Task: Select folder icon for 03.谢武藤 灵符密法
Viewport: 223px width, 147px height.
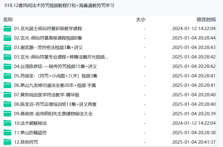Action: (7, 48)
